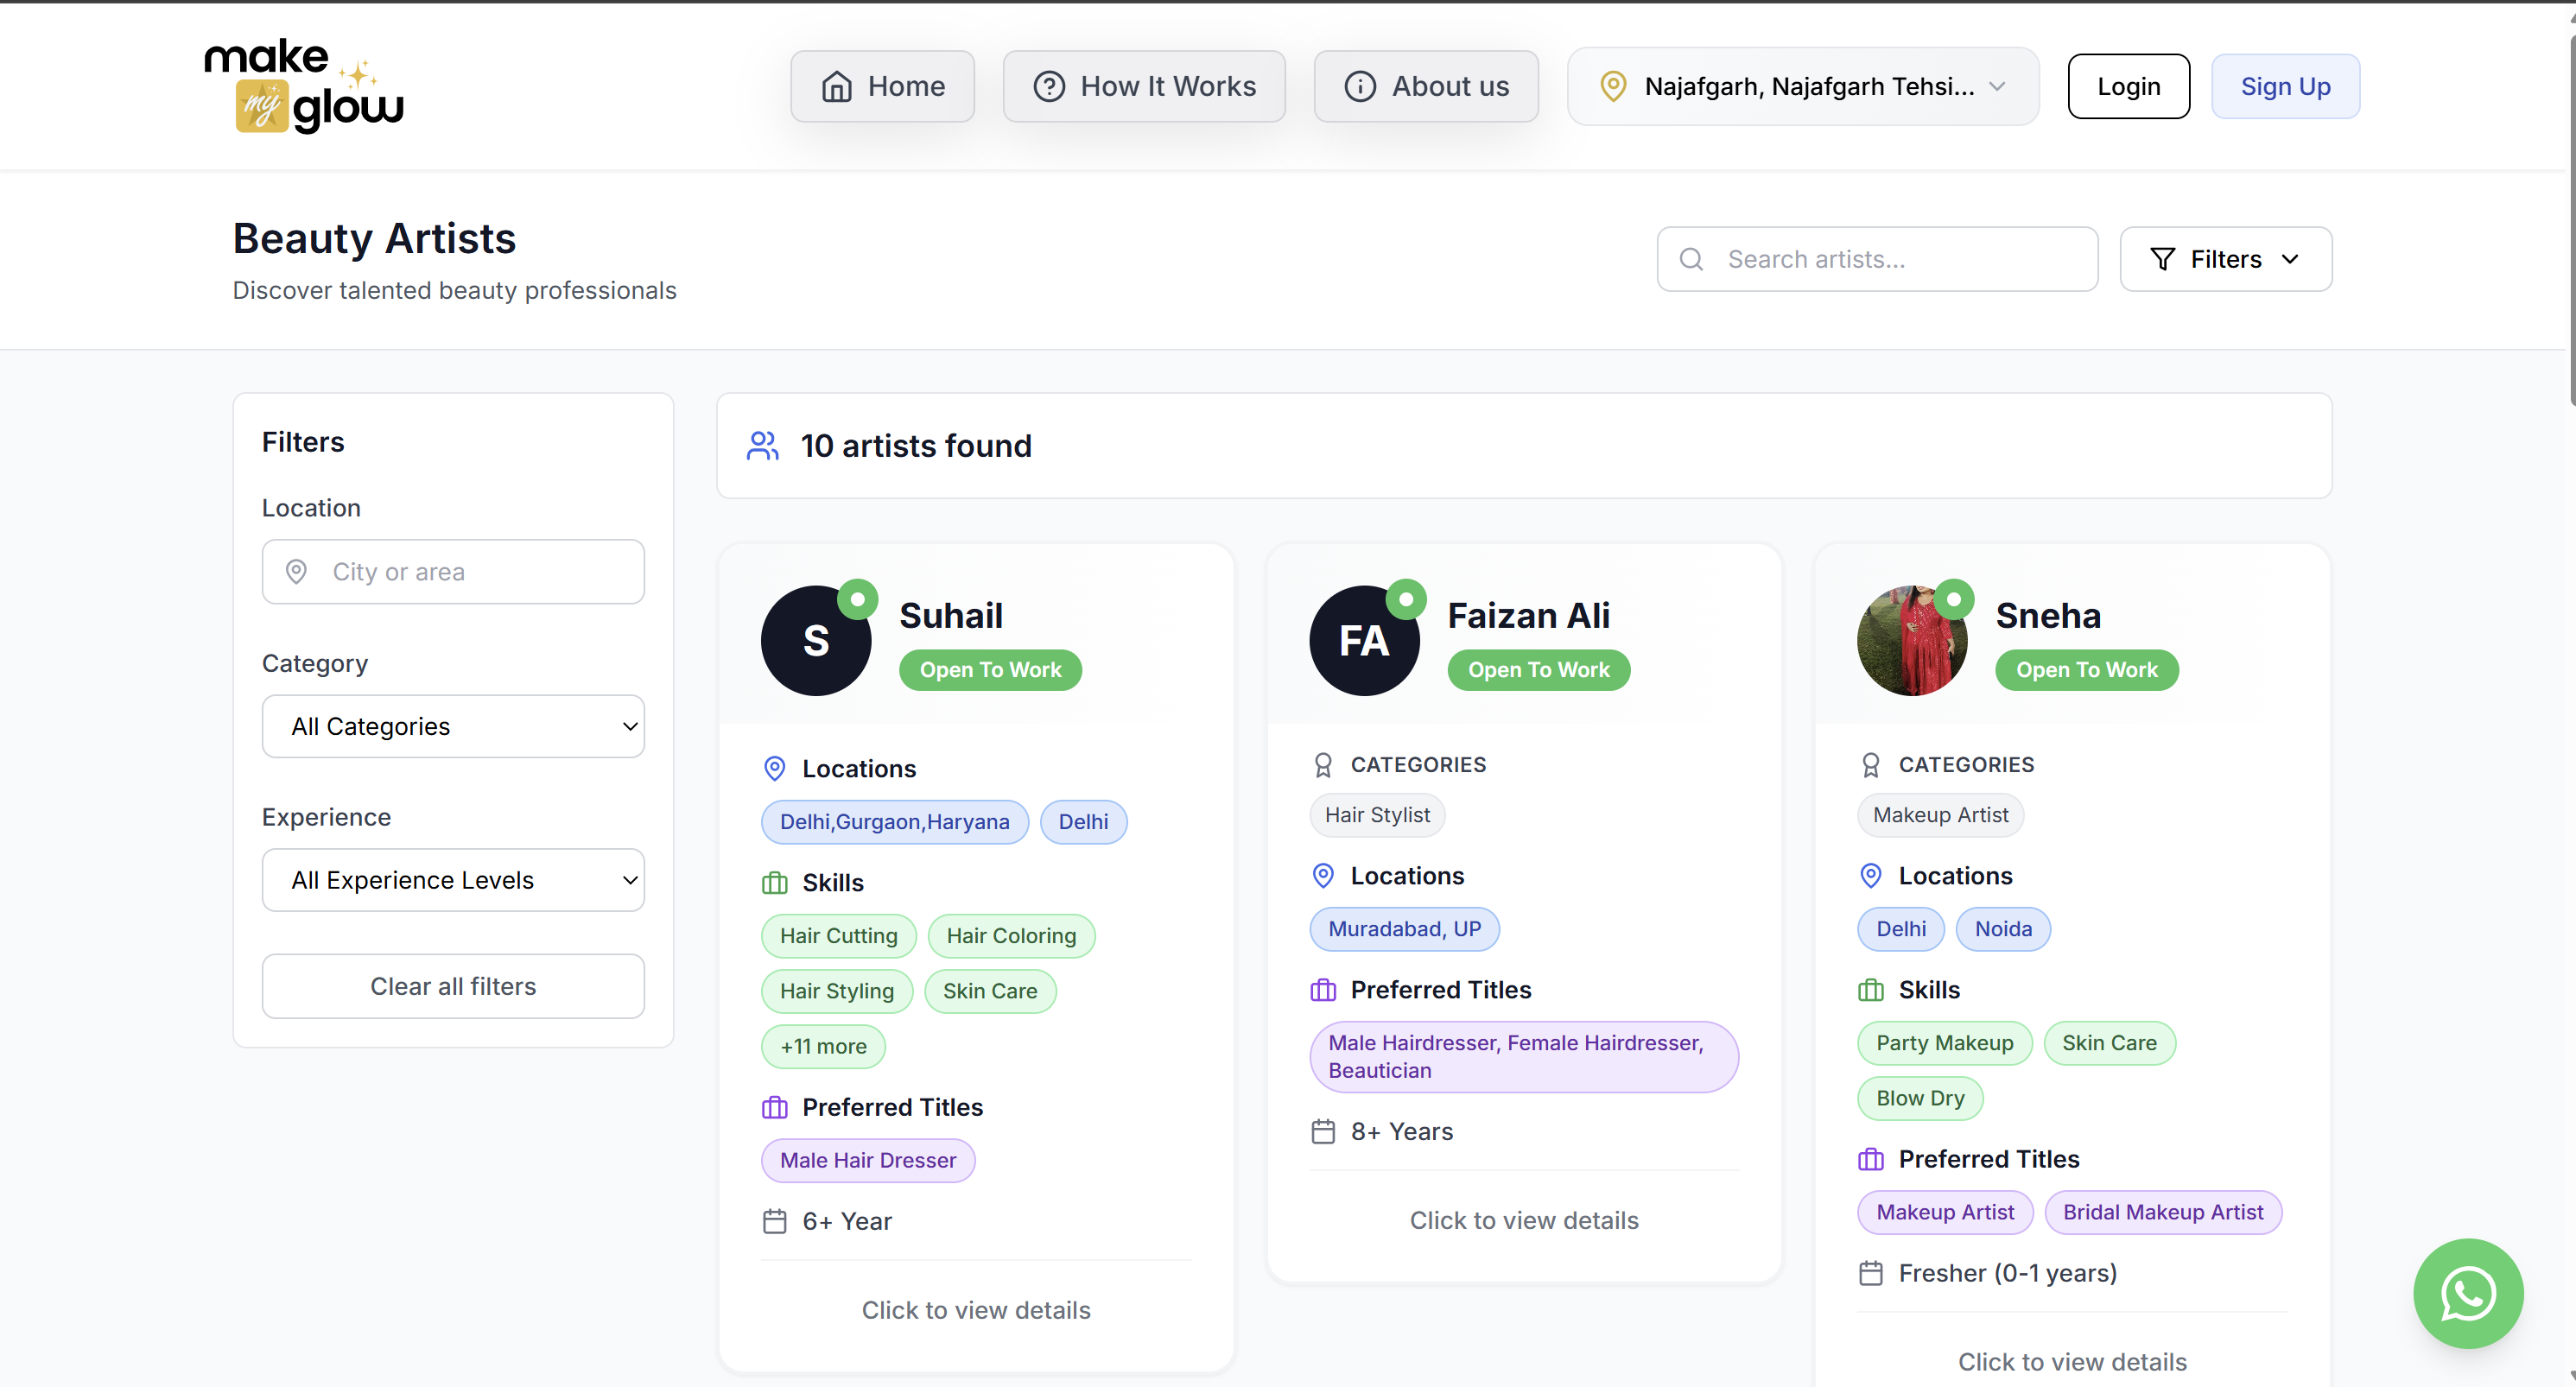Open the All Categories dropdown
Image resolution: width=2576 pixels, height=1387 pixels.
point(453,726)
